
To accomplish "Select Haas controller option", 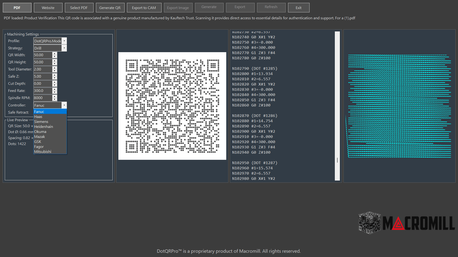I will point(50,117).
